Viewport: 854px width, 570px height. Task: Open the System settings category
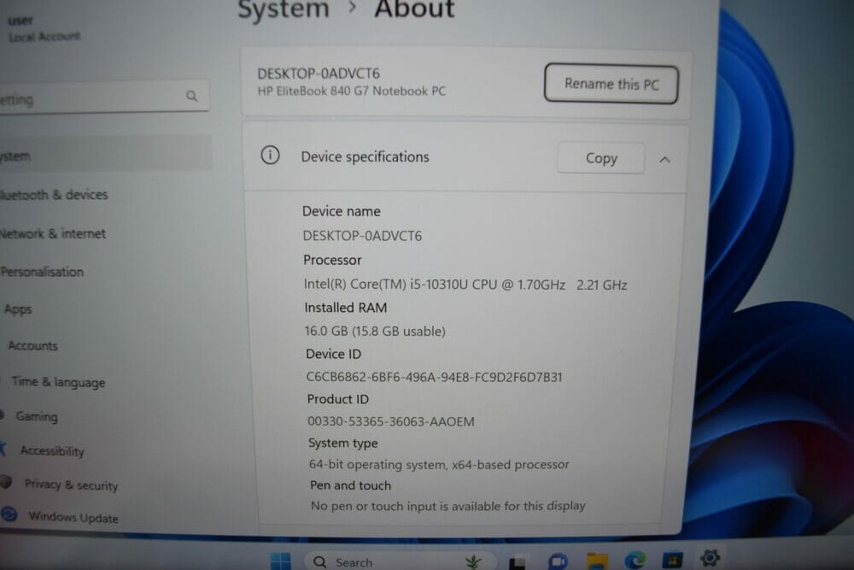(105, 155)
